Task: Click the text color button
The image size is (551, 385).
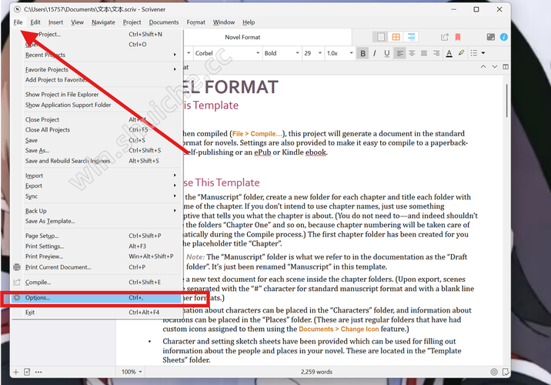Action: click(x=449, y=53)
